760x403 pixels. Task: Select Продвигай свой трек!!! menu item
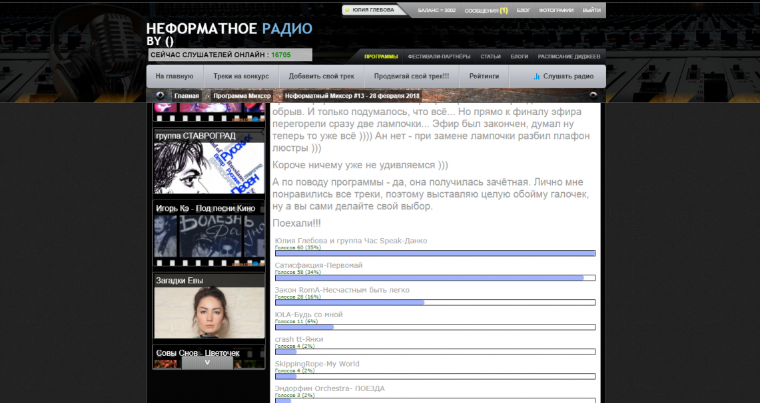coord(412,76)
